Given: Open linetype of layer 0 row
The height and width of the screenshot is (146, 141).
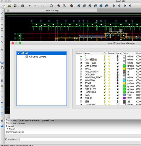Looking at the screenshot, I should coord(138,56).
